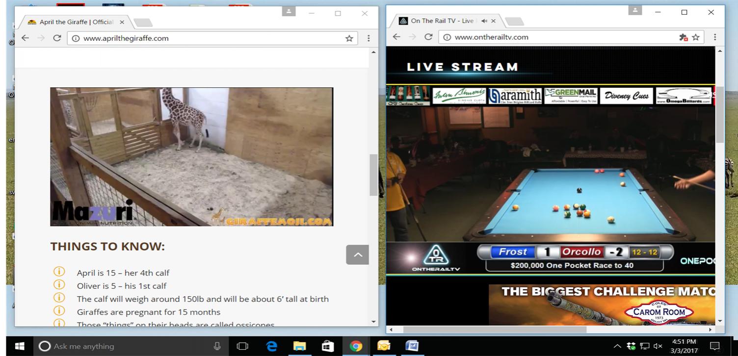The image size is (738, 356).
Task: Open Microsoft Edge from the taskbar
Action: click(271, 346)
